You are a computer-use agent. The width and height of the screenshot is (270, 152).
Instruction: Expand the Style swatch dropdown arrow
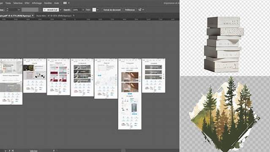[98, 10]
